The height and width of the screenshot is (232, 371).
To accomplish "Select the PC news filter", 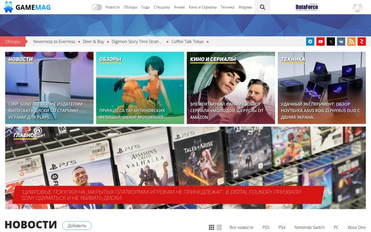I will coord(336,227).
